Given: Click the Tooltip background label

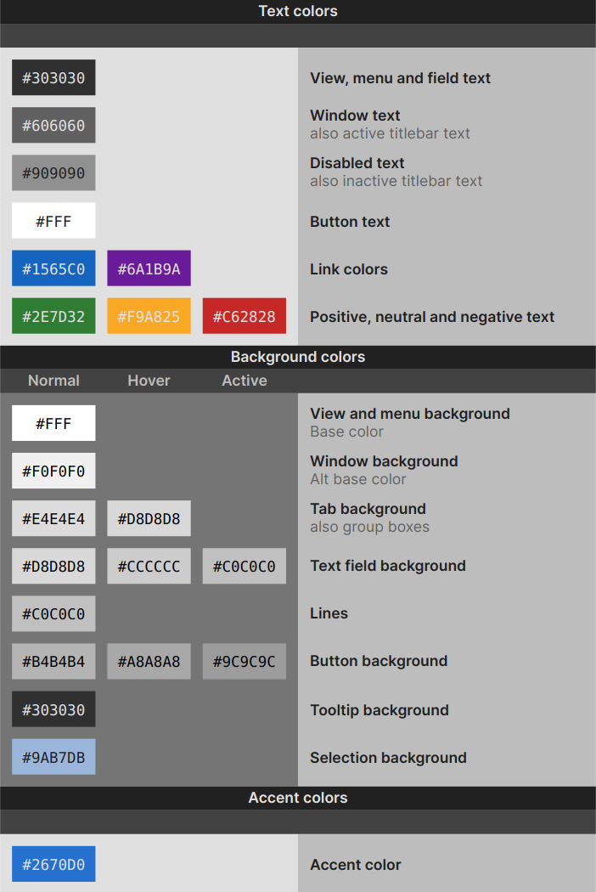Looking at the screenshot, I should coord(380,710).
